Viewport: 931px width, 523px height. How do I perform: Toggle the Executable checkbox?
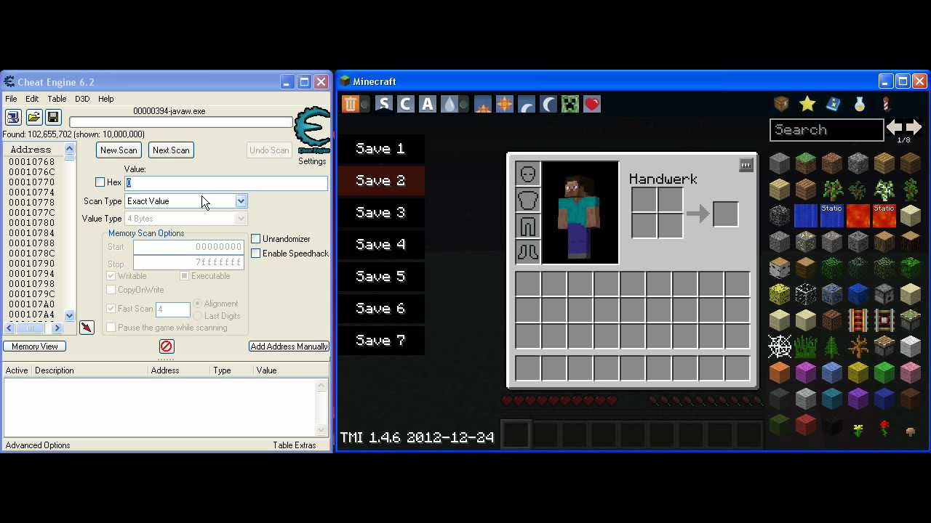pos(185,276)
